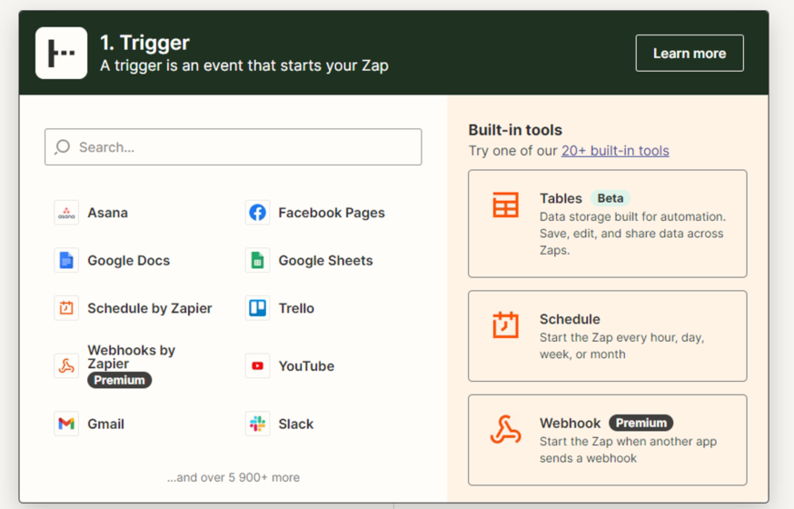Click the '1. Trigger' heading

coord(144,43)
